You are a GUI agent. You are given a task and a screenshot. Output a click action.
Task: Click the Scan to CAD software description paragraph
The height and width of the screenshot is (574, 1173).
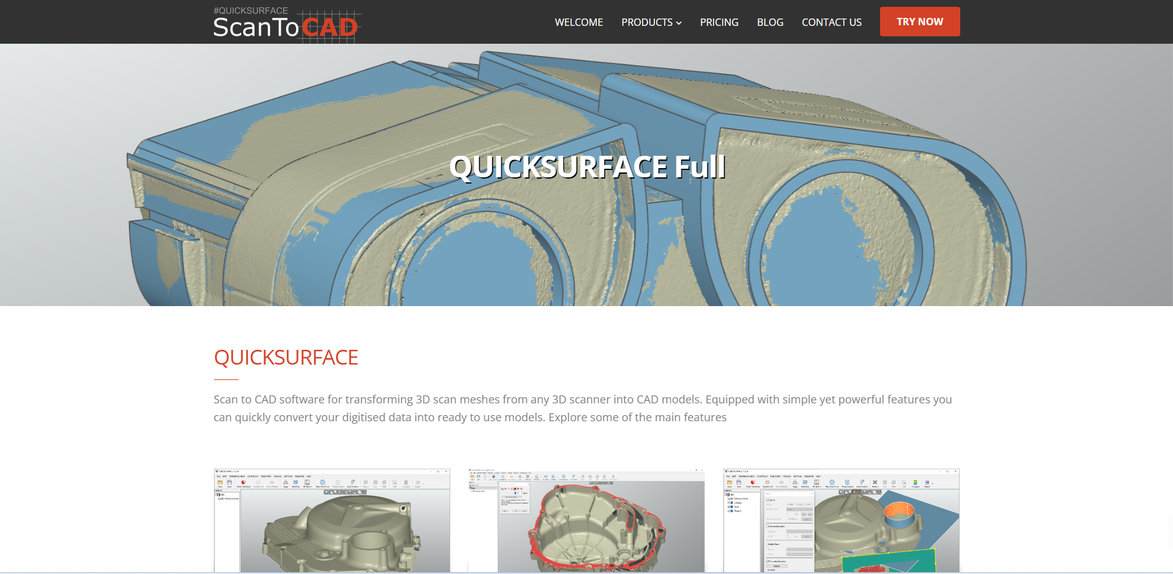coord(583,408)
